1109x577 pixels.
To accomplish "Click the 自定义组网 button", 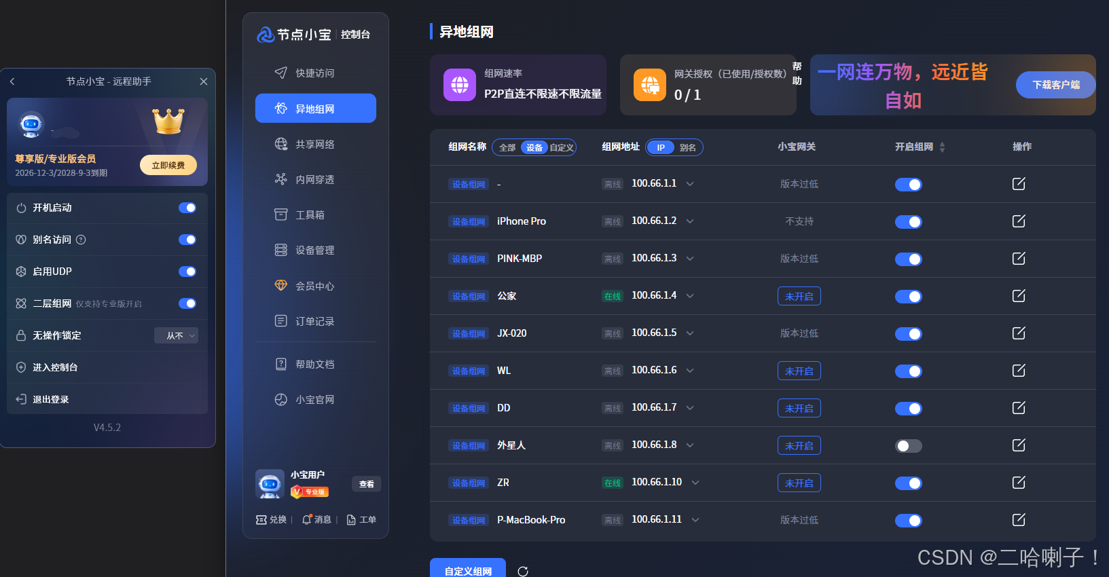I will pos(468,569).
